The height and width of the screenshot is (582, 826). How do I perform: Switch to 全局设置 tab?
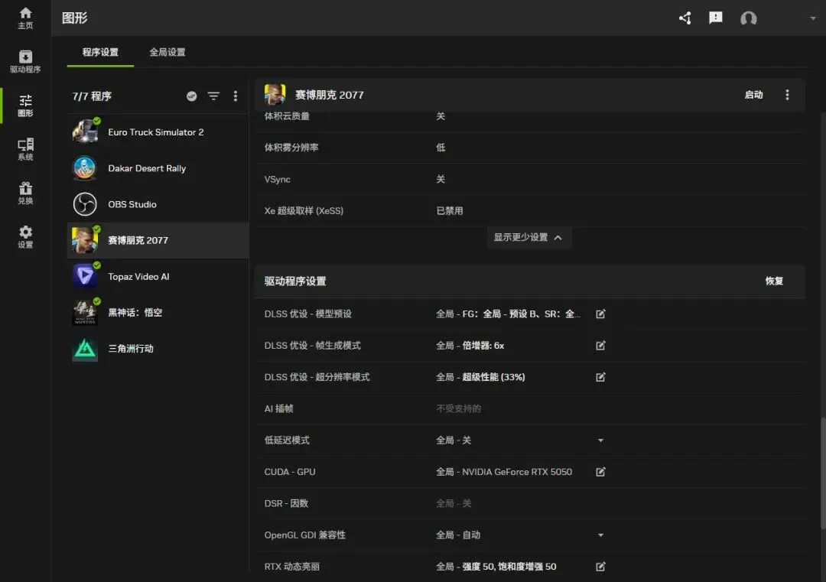coord(167,52)
